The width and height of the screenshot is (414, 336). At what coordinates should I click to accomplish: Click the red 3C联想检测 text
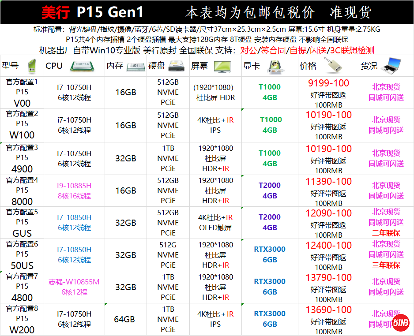(352, 50)
